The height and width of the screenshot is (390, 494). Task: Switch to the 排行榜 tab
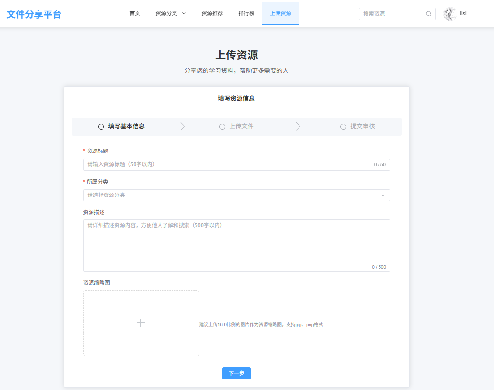click(246, 13)
